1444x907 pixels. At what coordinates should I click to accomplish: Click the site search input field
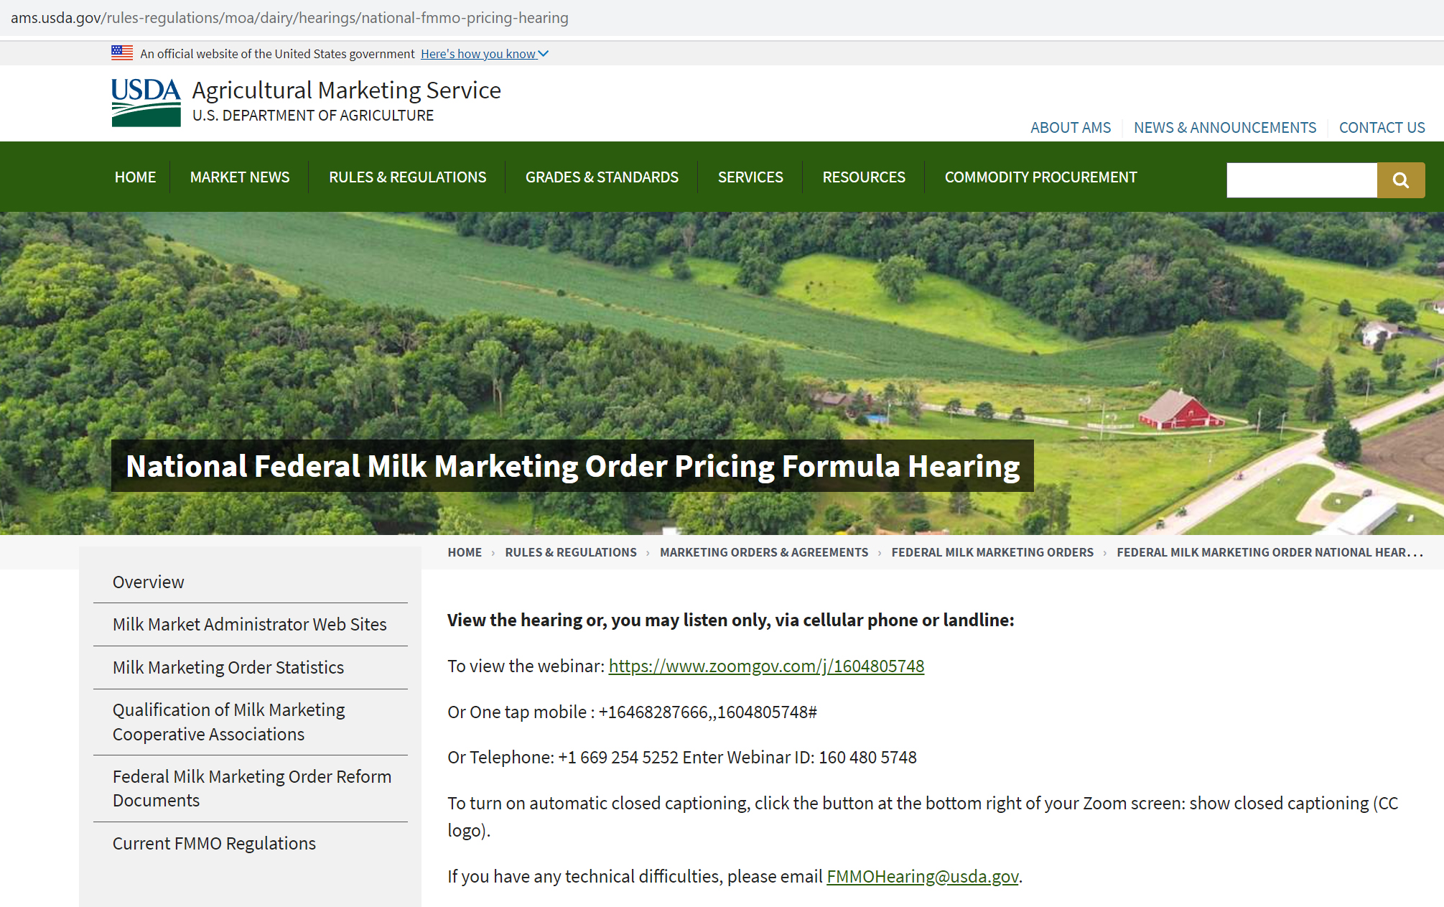point(1301,180)
